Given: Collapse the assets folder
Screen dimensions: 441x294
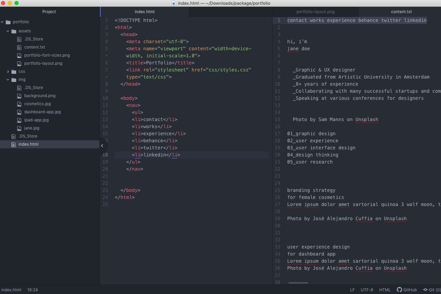Looking at the screenshot, I should (8, 31).
